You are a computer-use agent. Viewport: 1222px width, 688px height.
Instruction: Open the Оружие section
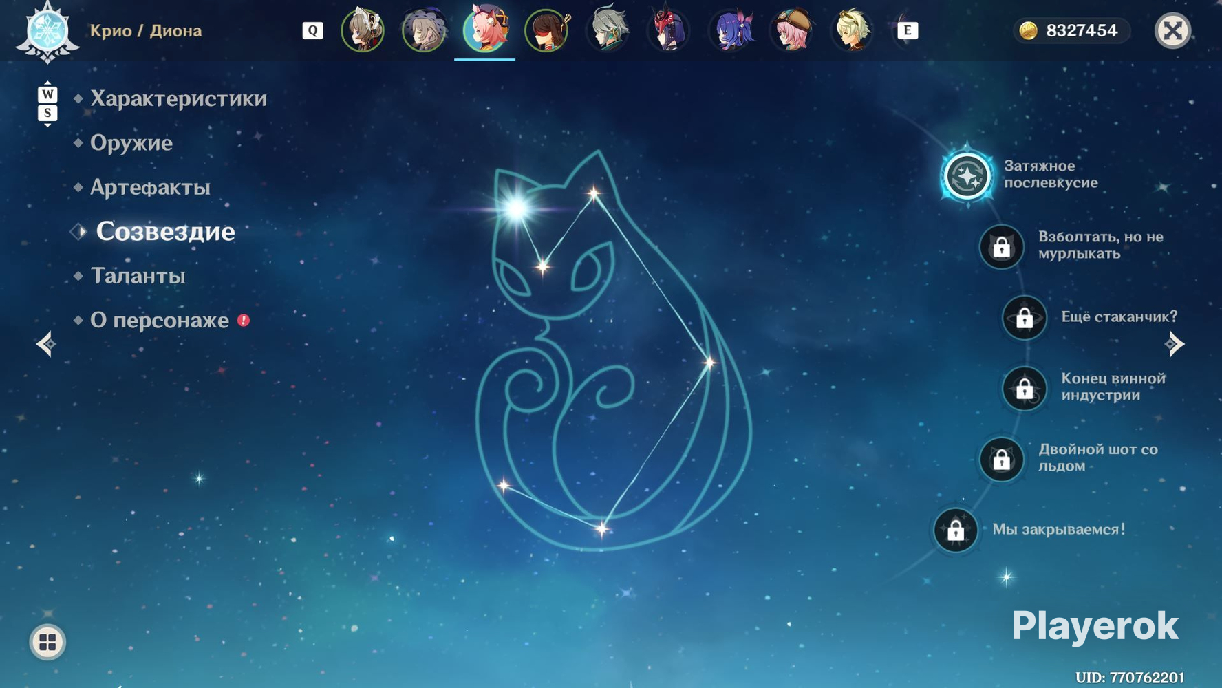point(131,142)
